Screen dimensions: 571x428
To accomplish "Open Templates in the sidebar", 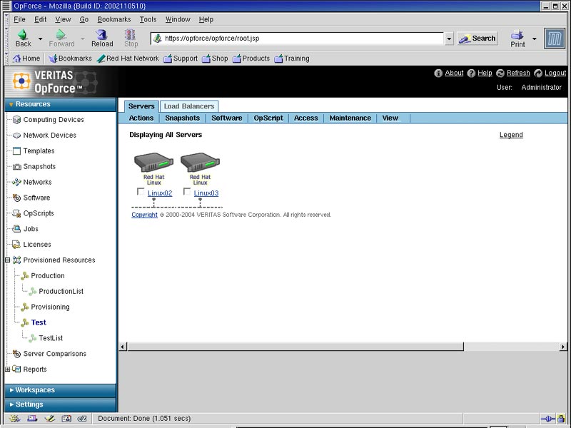I will point(39,151).
